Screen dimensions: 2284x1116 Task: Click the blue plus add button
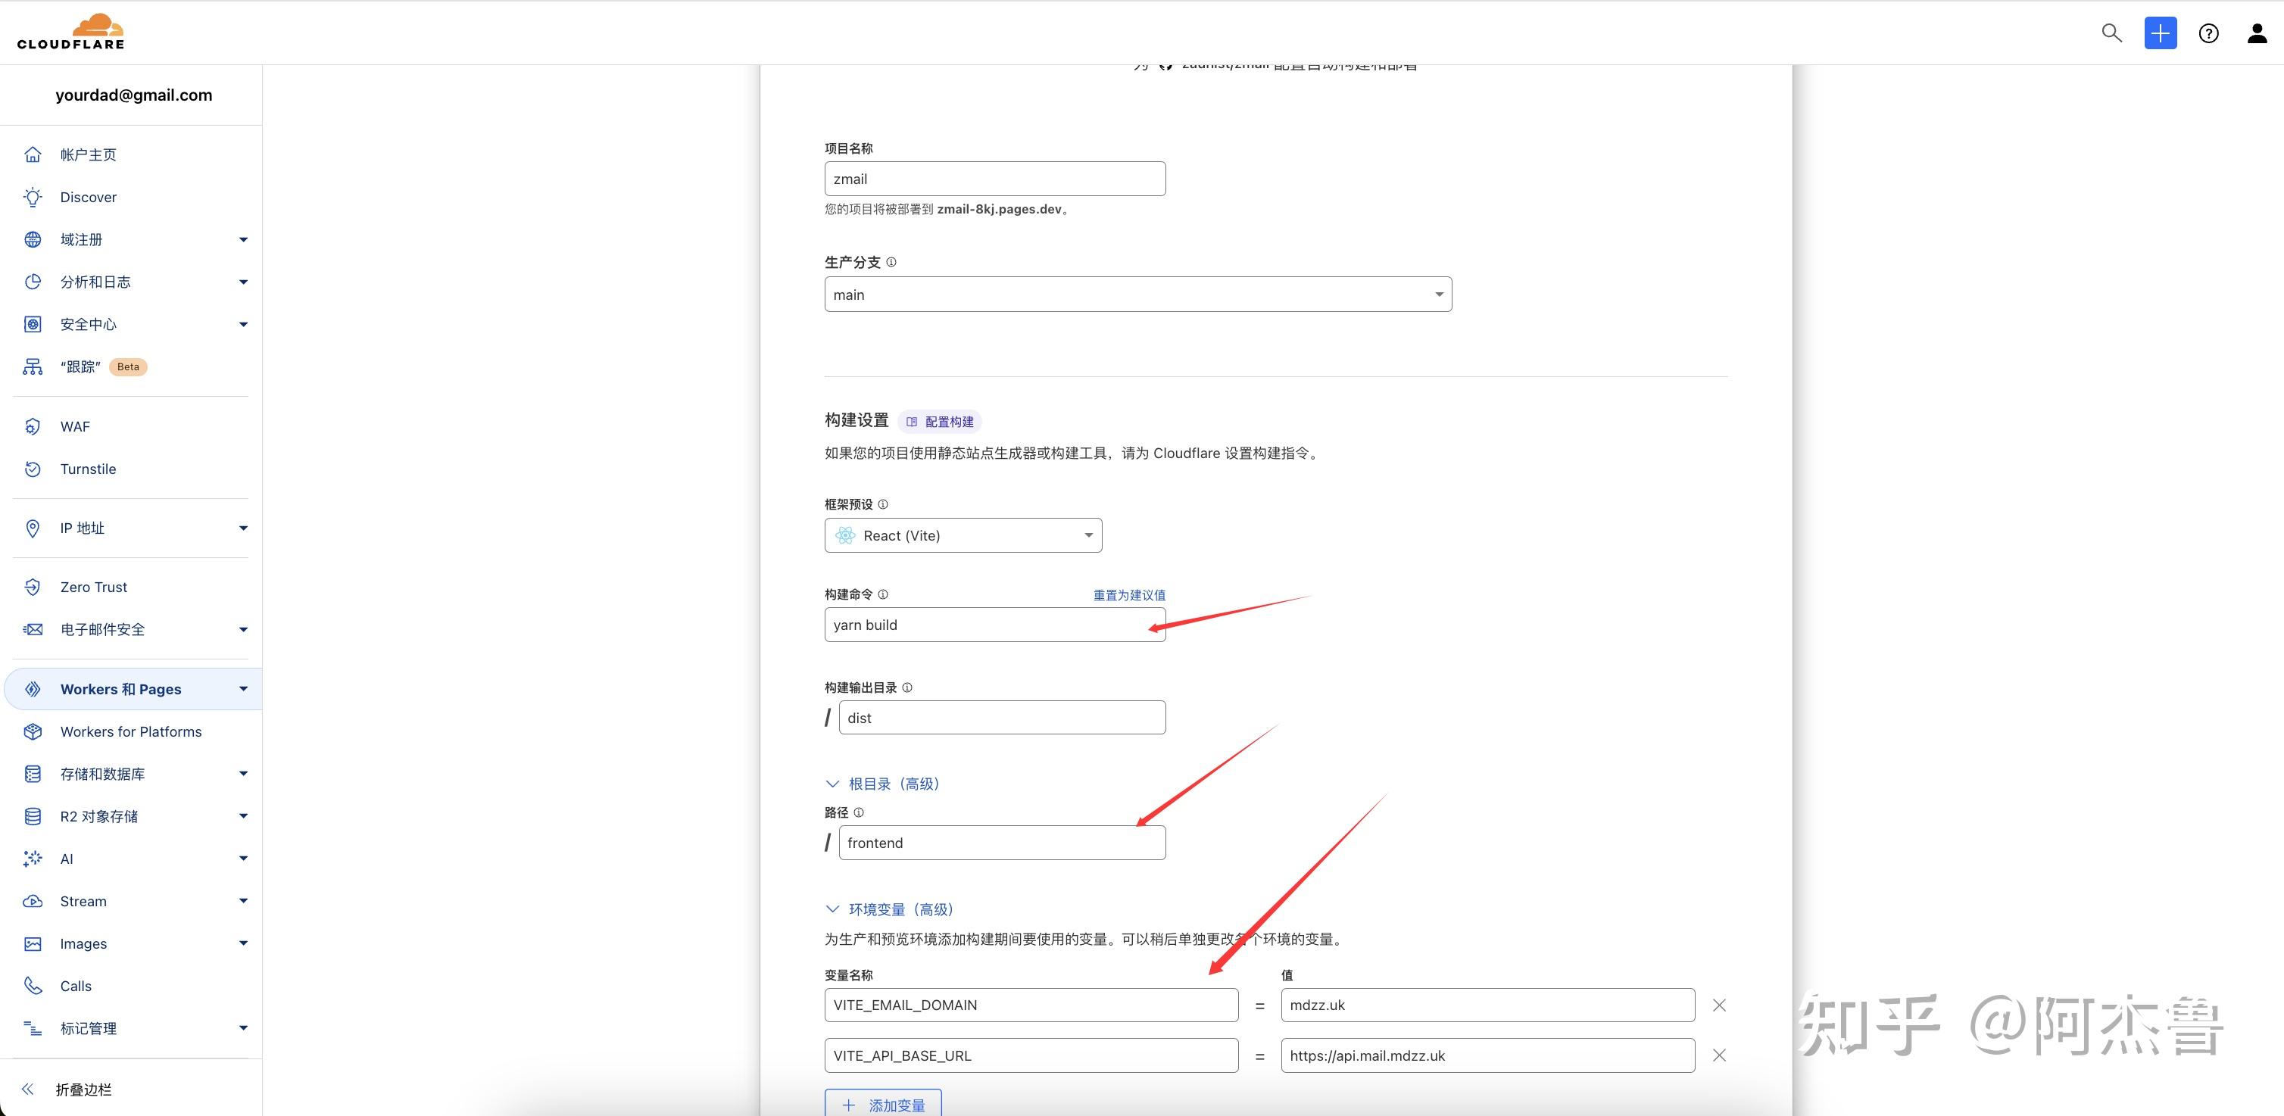[x=2160, y=33]
